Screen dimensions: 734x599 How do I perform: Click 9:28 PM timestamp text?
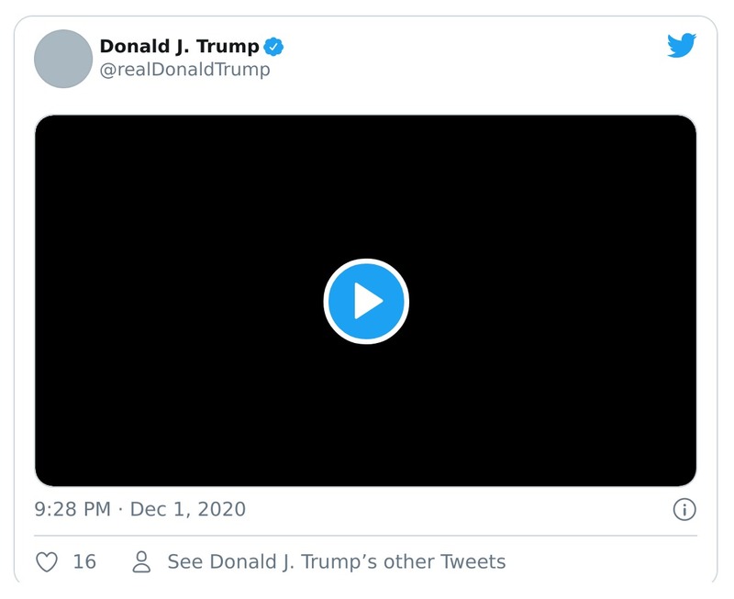click(72, 505)
